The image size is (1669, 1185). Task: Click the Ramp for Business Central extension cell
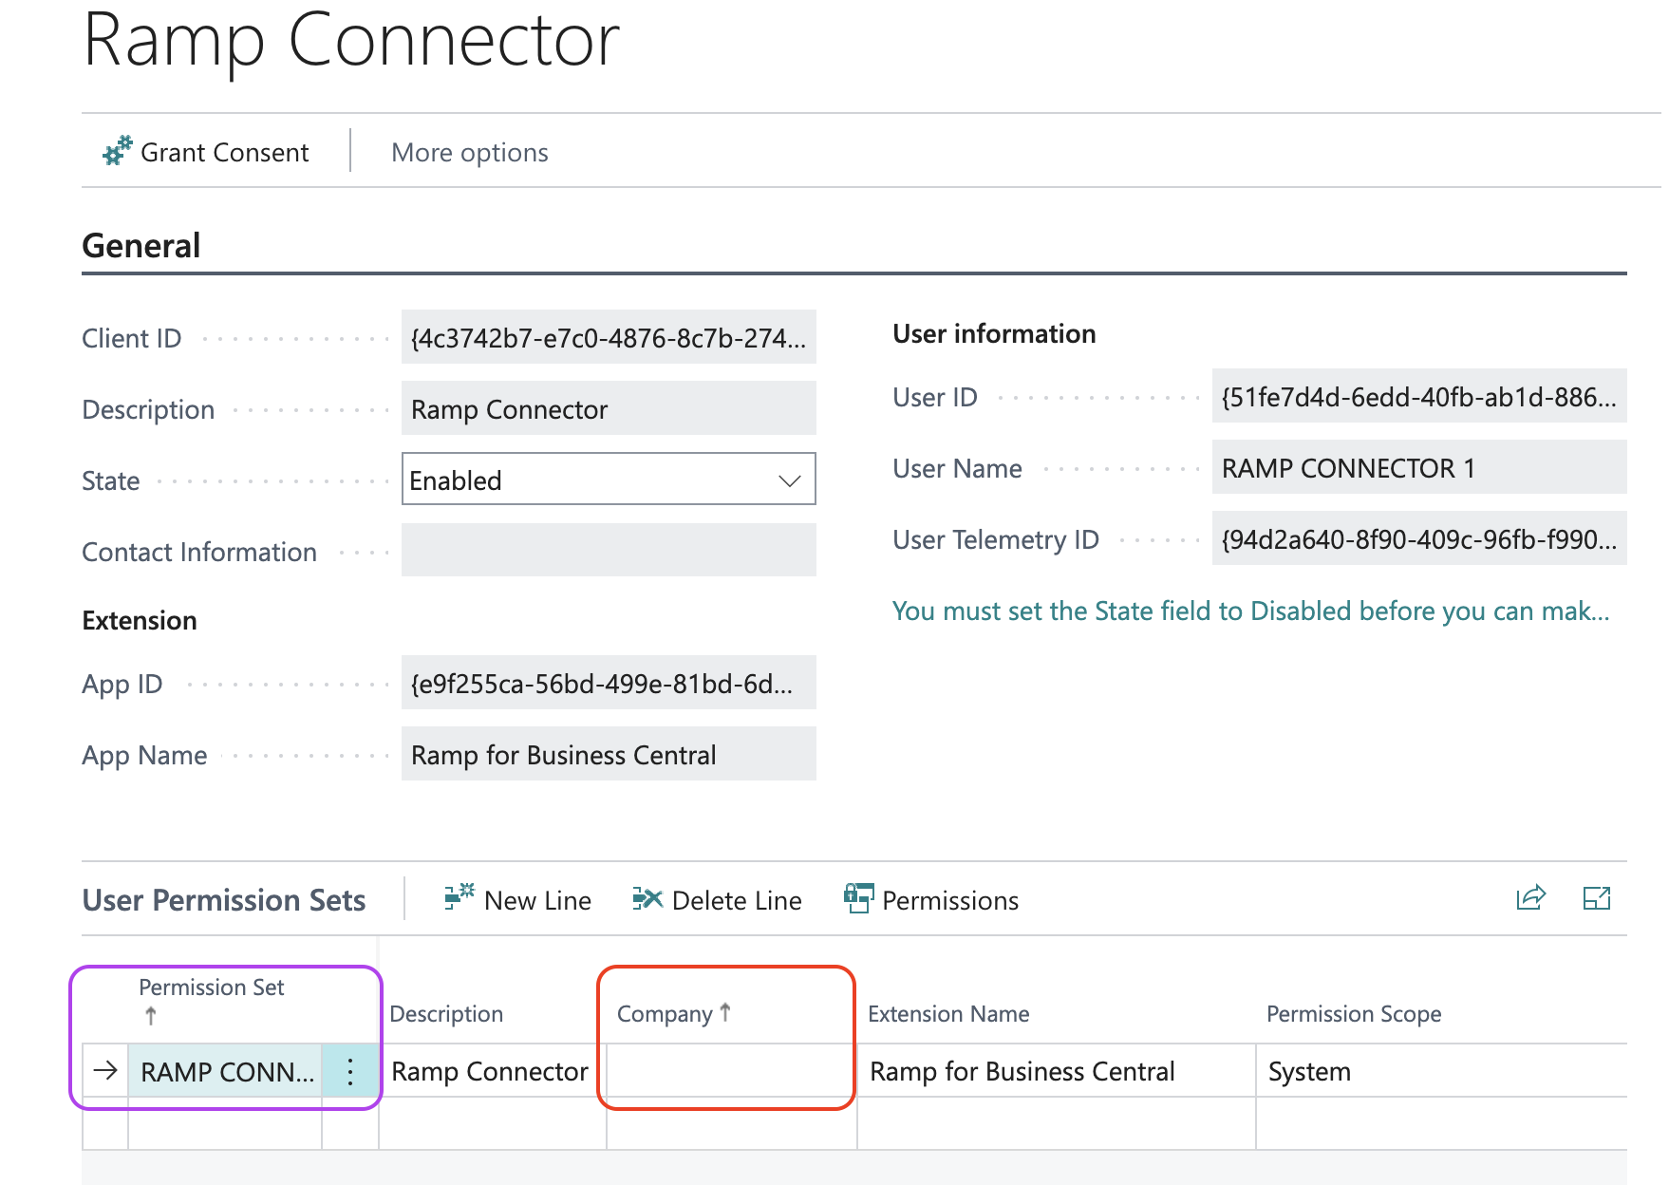pyautogui.click(x=1056, y=1071)
